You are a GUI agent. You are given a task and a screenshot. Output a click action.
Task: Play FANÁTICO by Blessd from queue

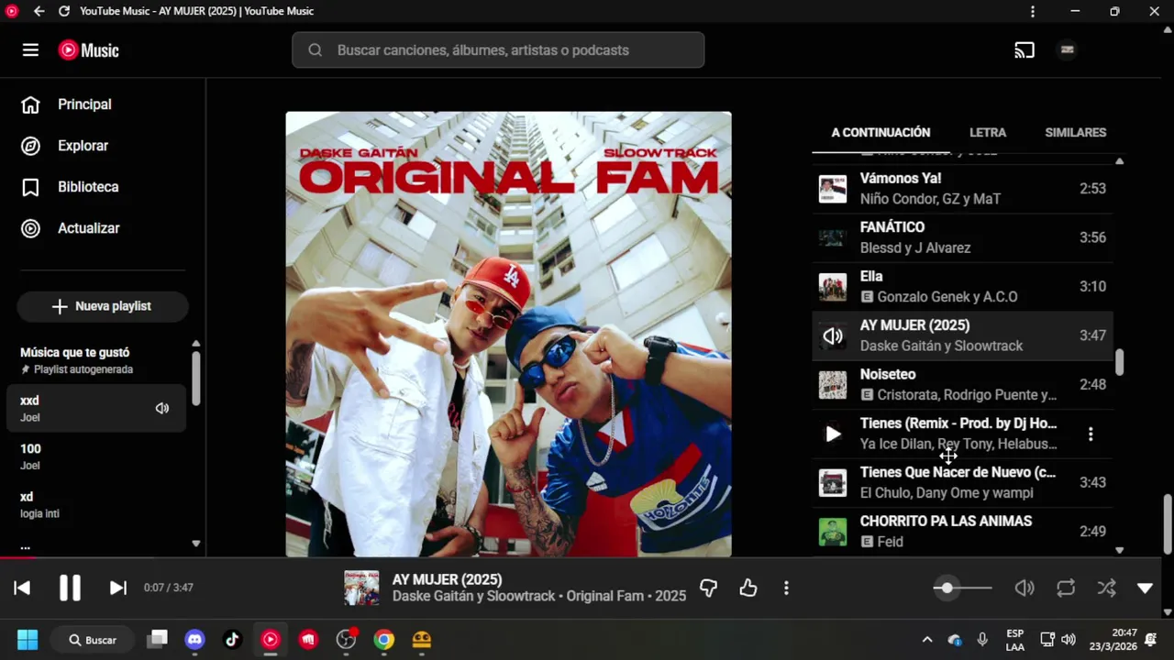pos(962,237)
